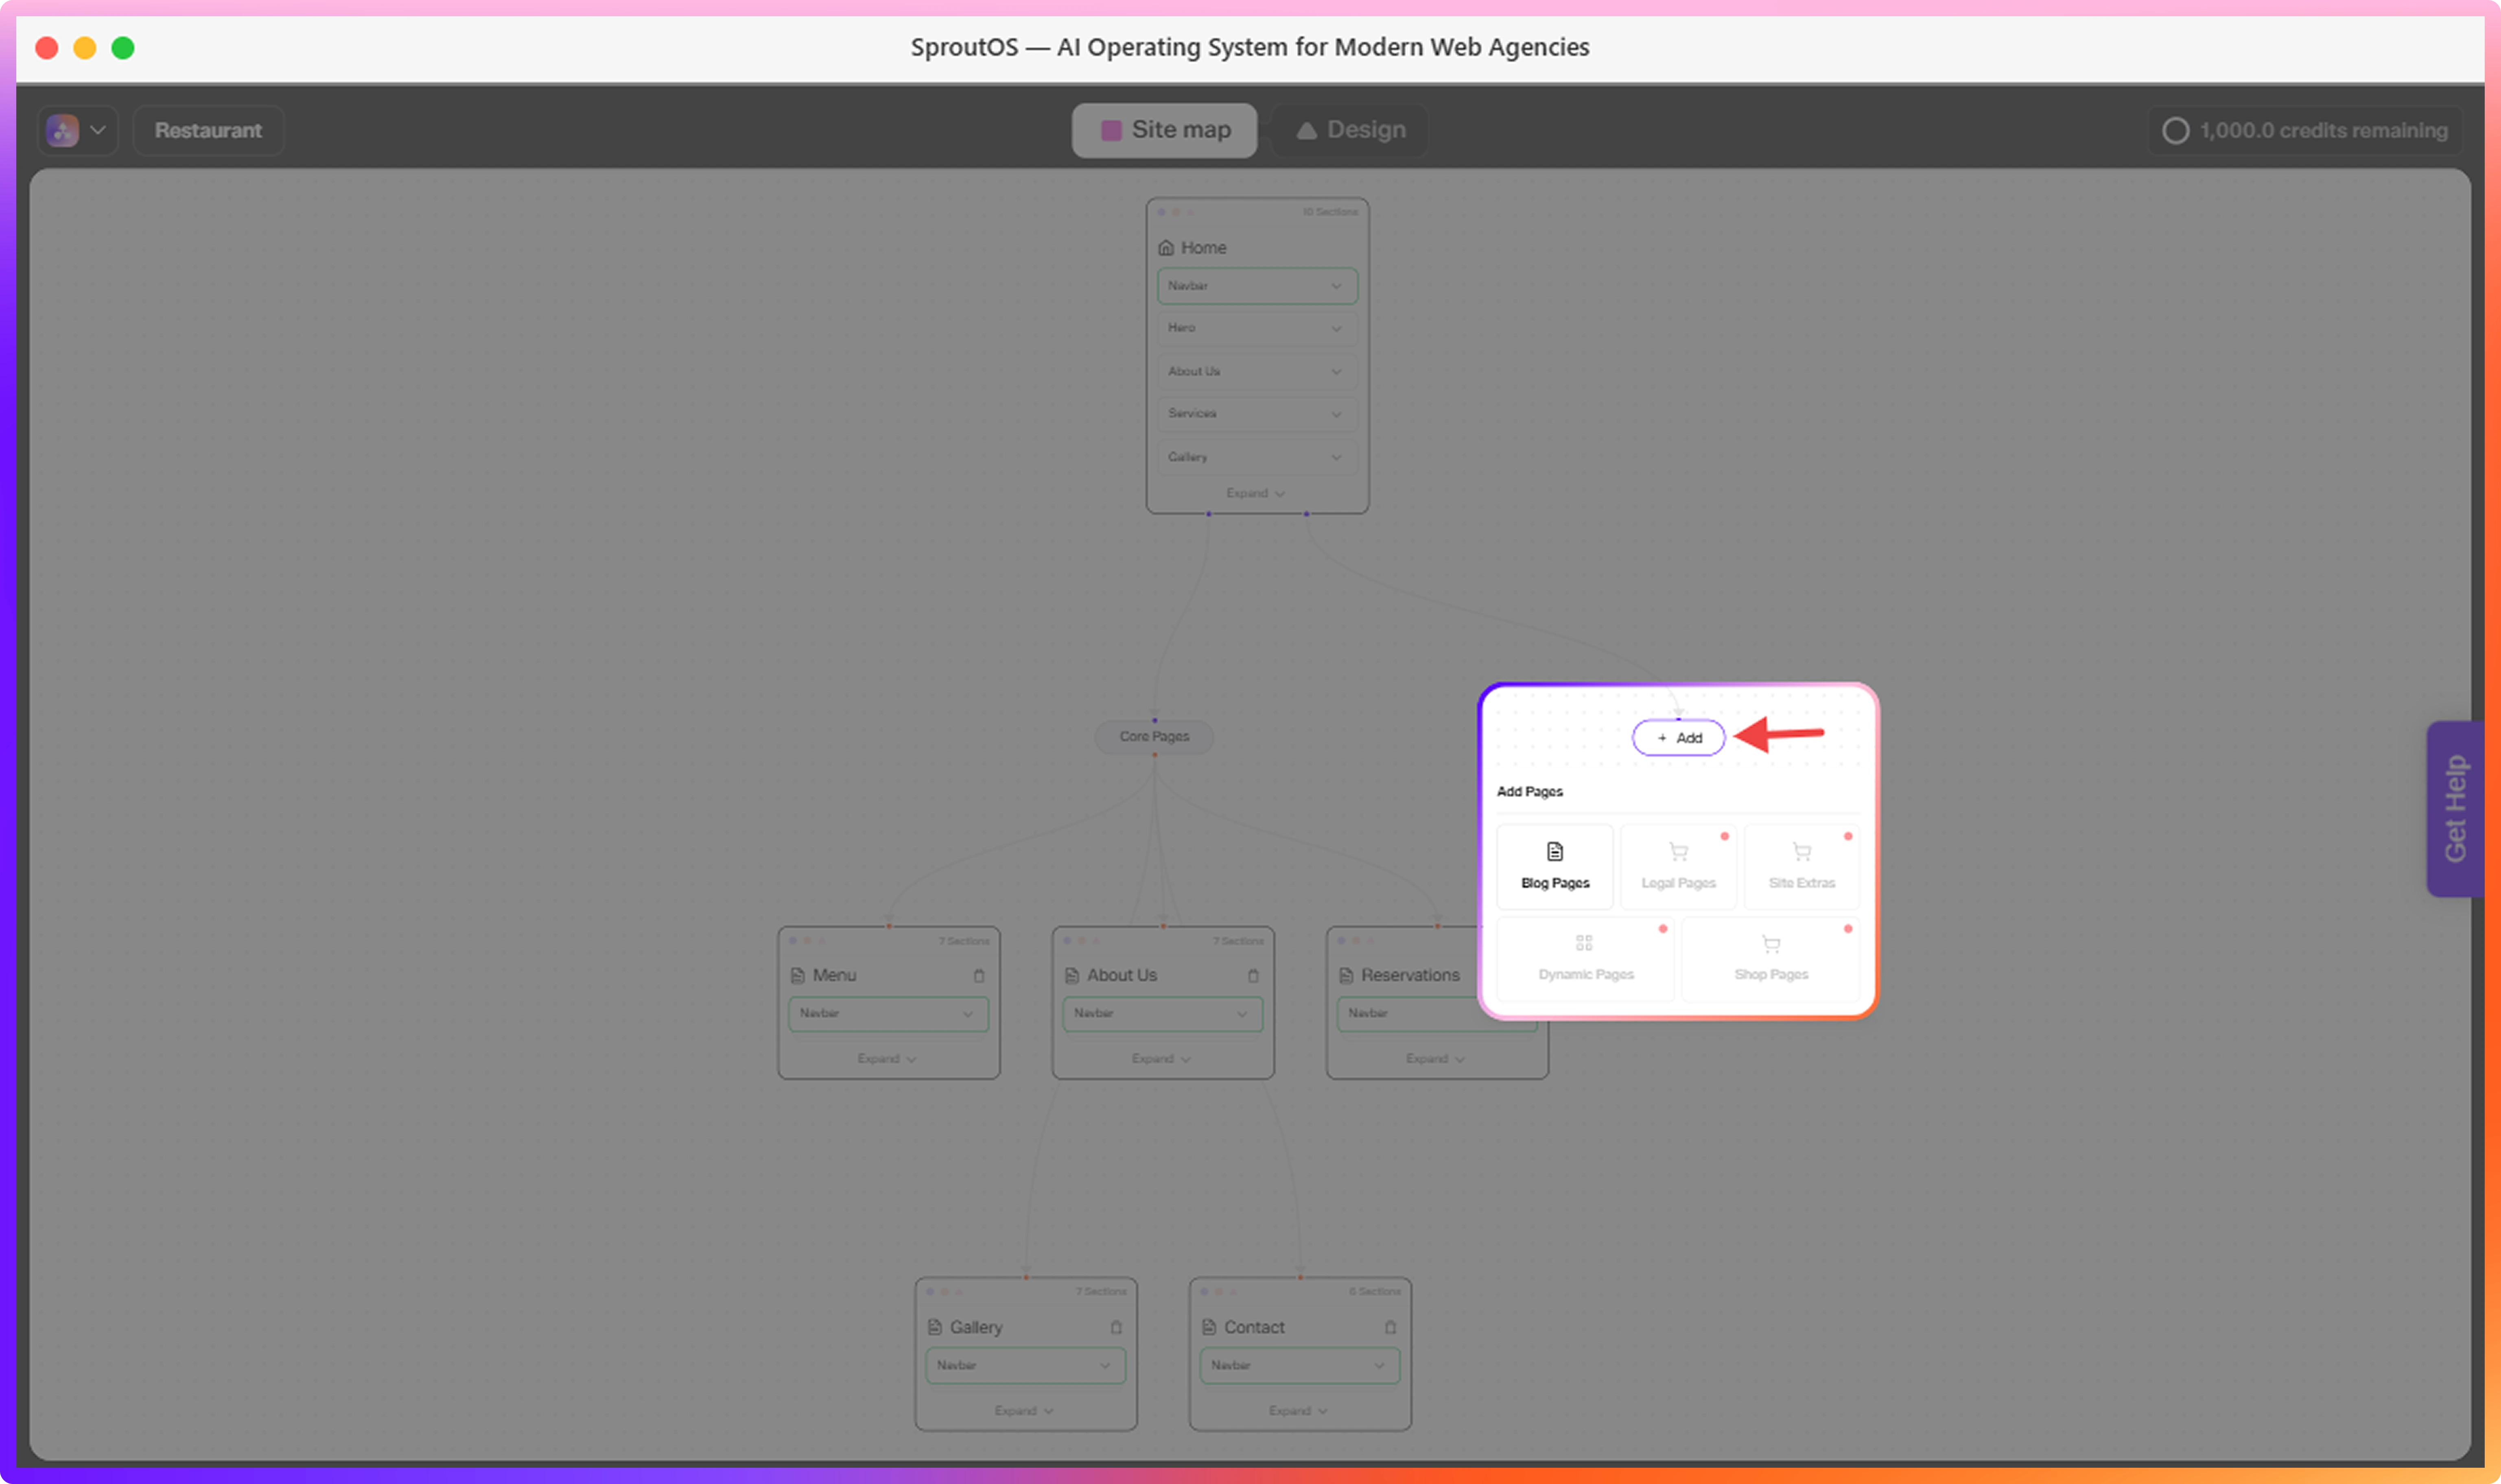Image resolution: width=2501 pixels, height=1484 pixels.
Task: Click the Contact page document icon
Action: (x=1209, y=1328)
